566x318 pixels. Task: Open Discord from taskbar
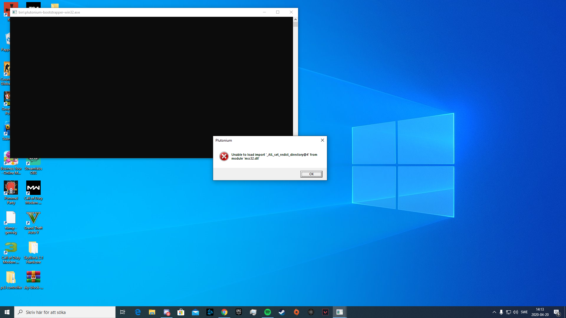pos(167,312)
